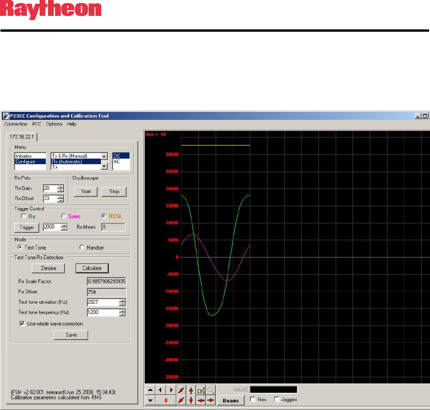Click the black left-triangle scope navigation button
Image resolution: width=430 pixels, height=410 pixels.
[161, 390]
